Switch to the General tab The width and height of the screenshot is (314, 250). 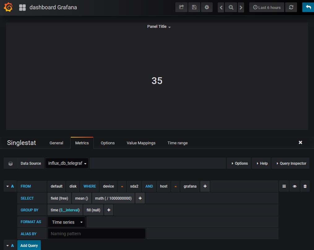(x=56, y=143)
